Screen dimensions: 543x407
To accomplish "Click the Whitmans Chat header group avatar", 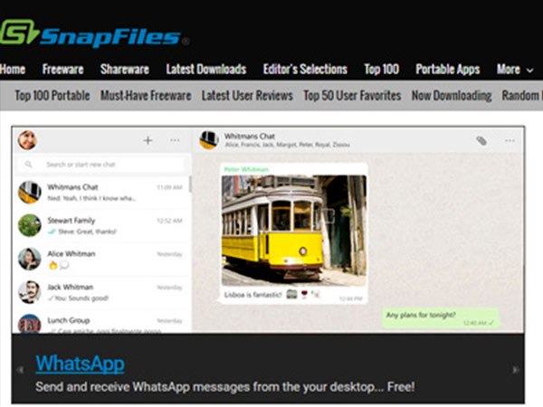I will pos(209,139).
